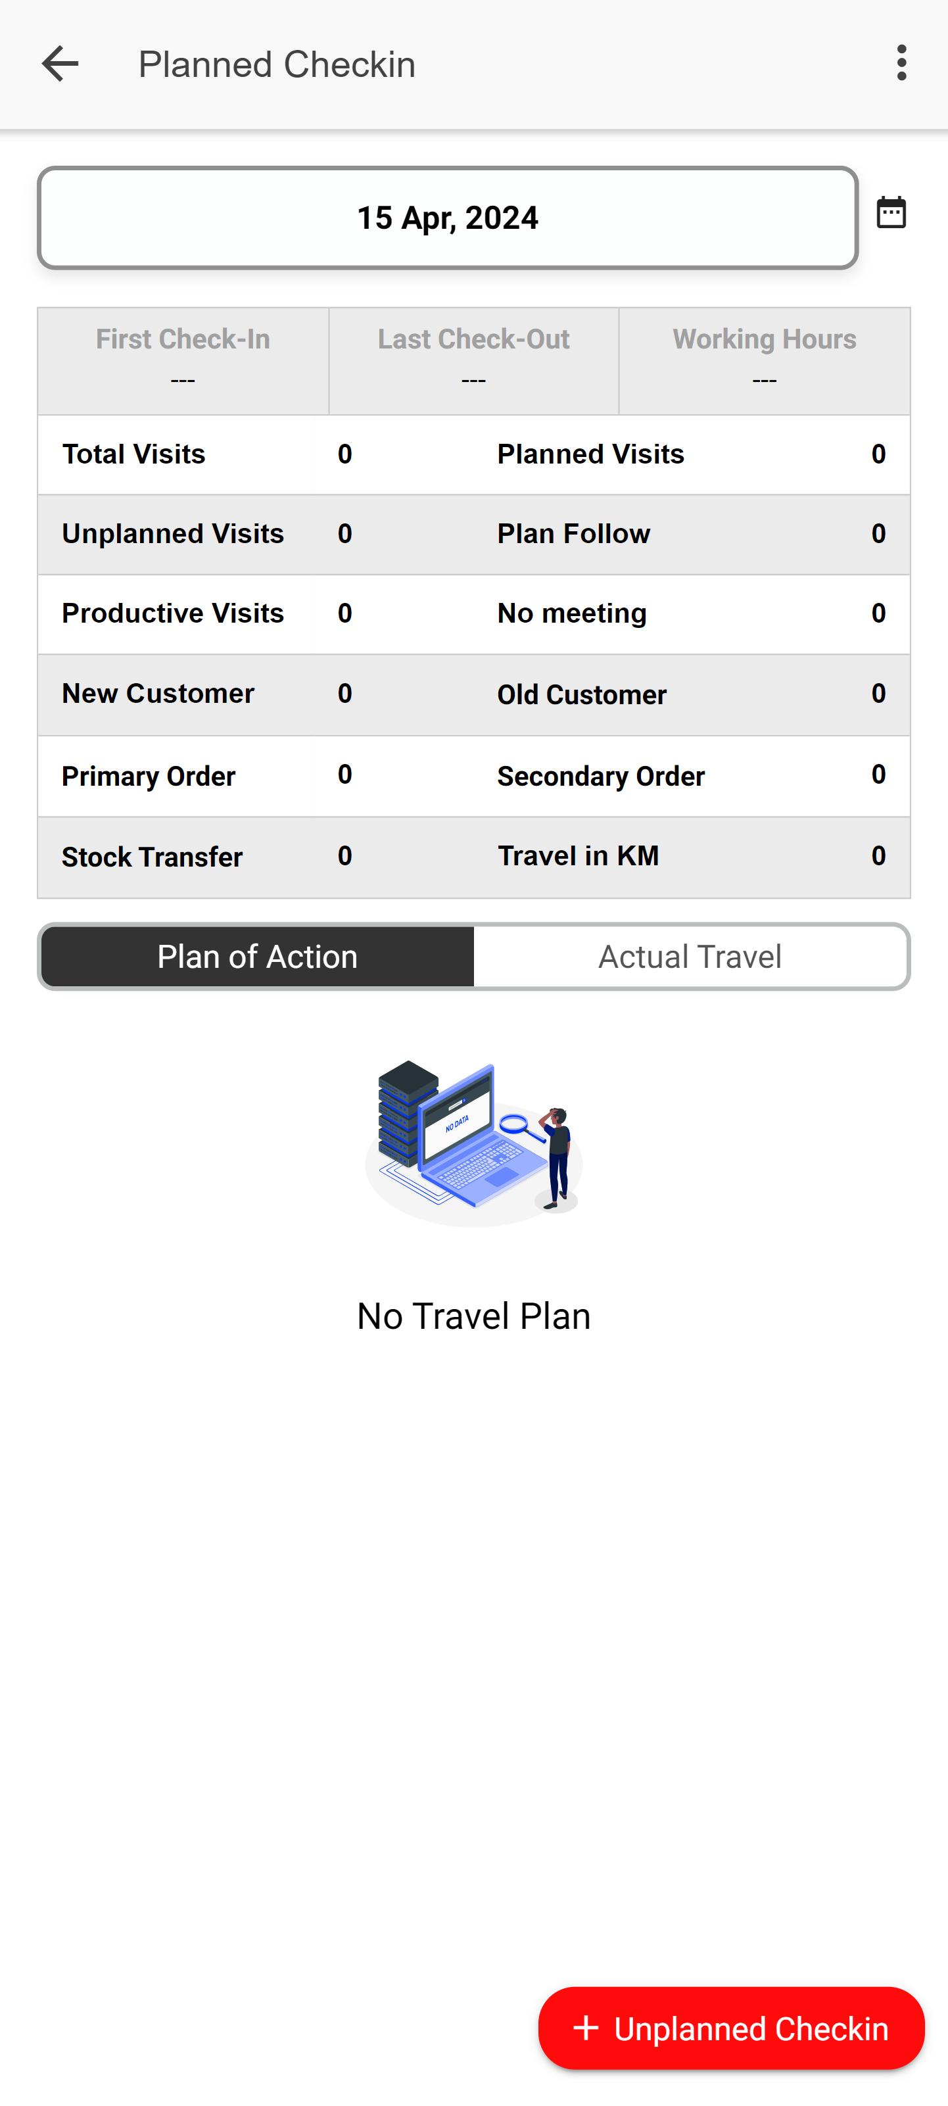
Task: Switch to the Plan of Action tab
Action: tap(258, 957)
